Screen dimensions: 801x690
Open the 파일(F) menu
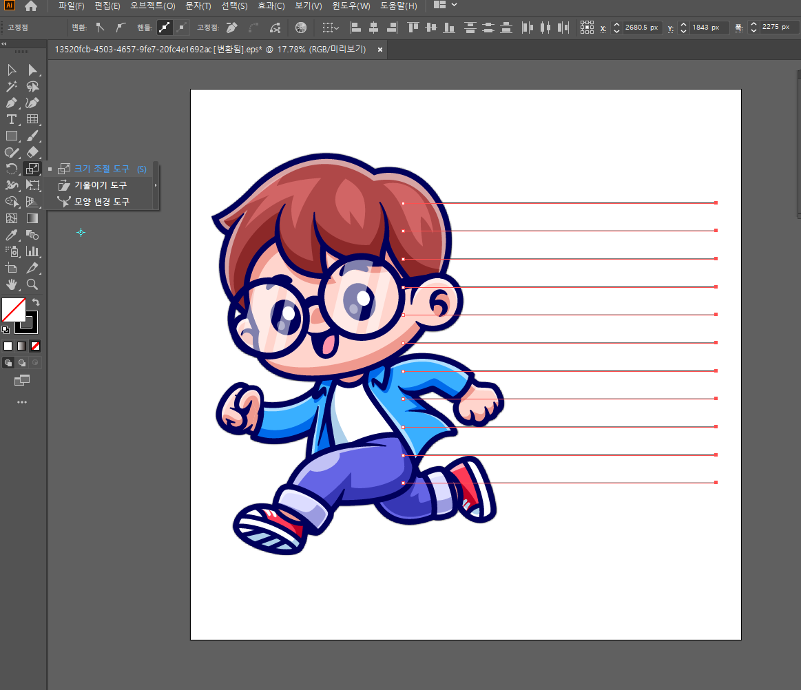[71, 6]
